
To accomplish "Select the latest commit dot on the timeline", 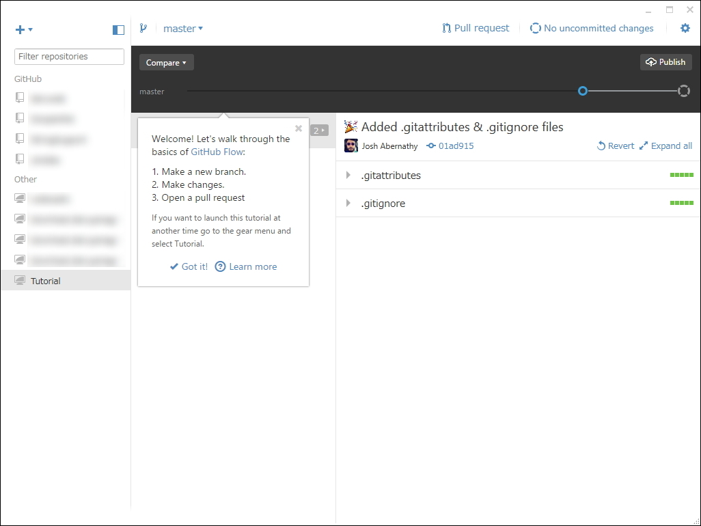I will click(583, 91).
